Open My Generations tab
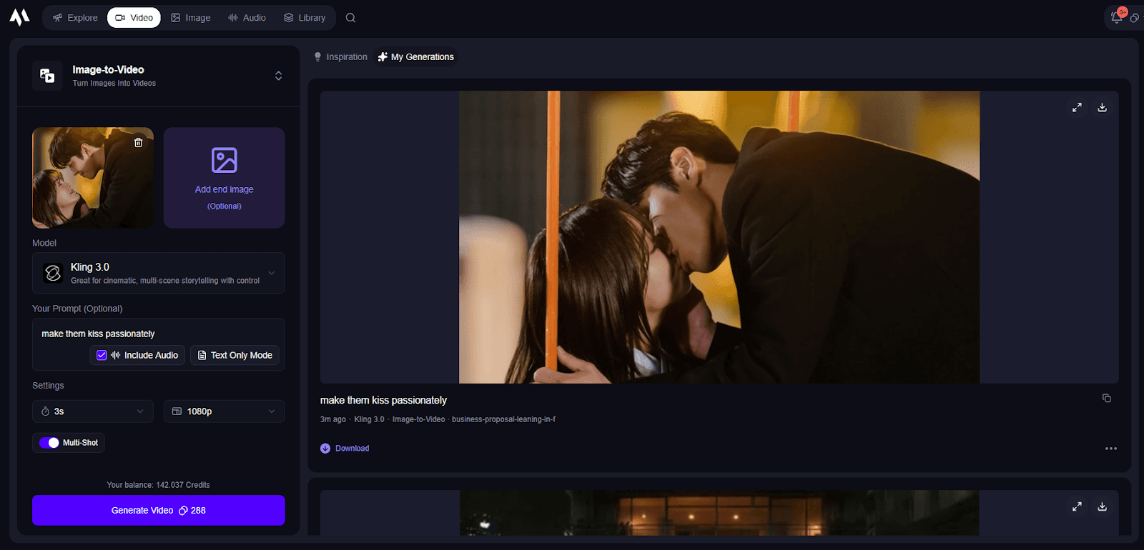The height and width of the screenshot is (550, 1144). click(416, 57)
